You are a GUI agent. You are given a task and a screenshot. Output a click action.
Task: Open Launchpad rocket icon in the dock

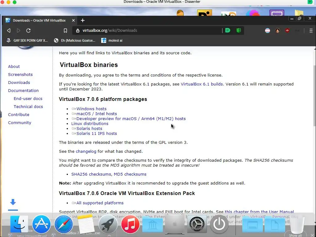point(108,224)
